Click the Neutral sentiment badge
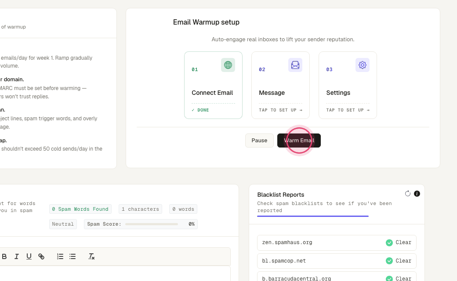457x281 pixels. point(63,224)
